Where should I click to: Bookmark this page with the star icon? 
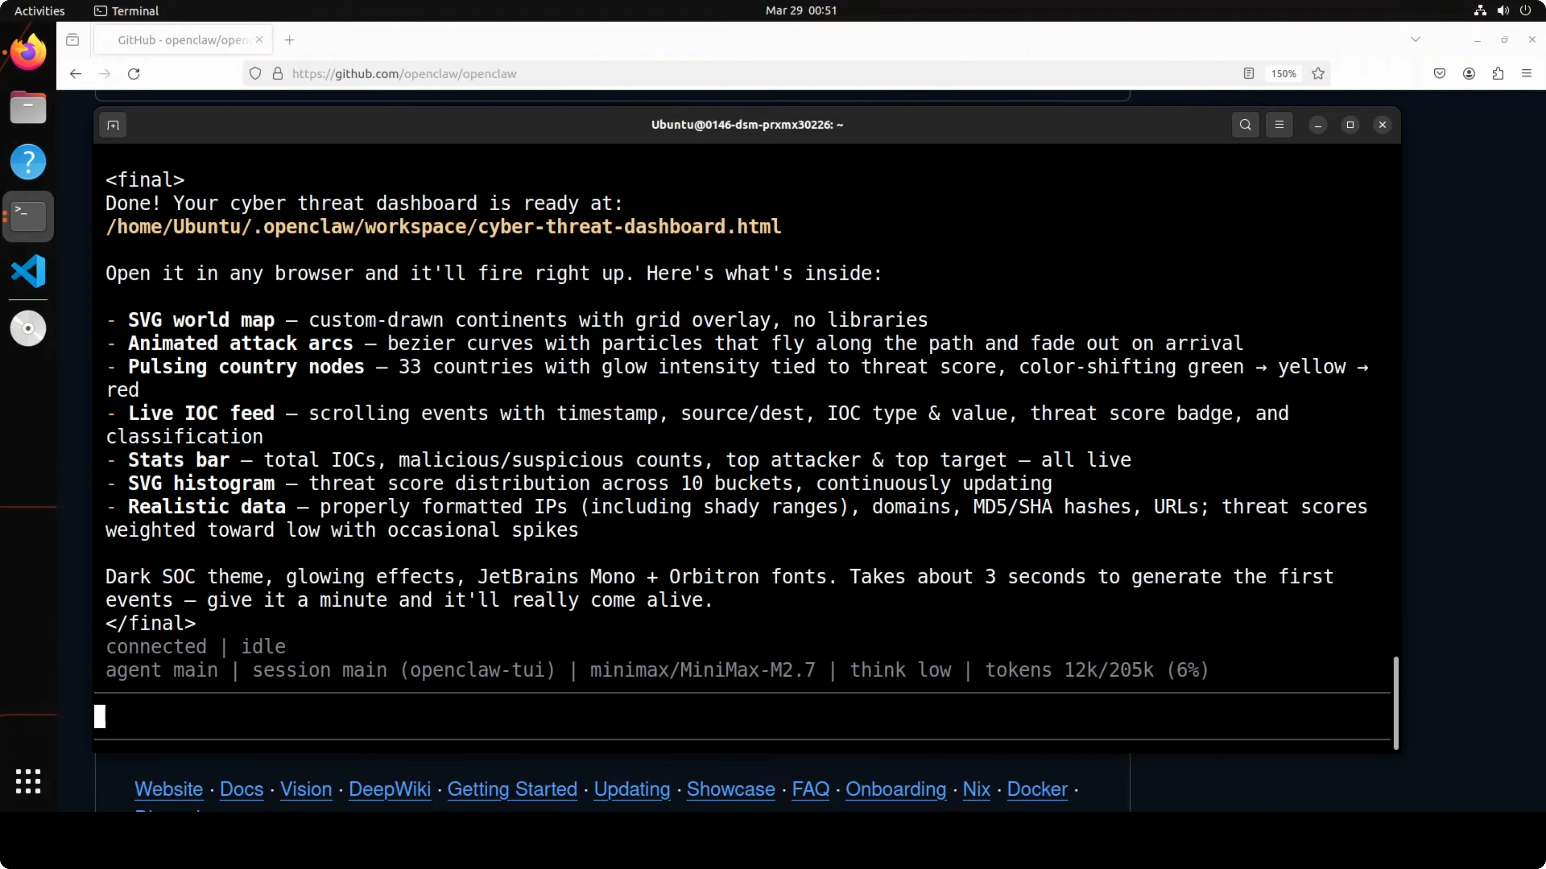[1318, 74]
